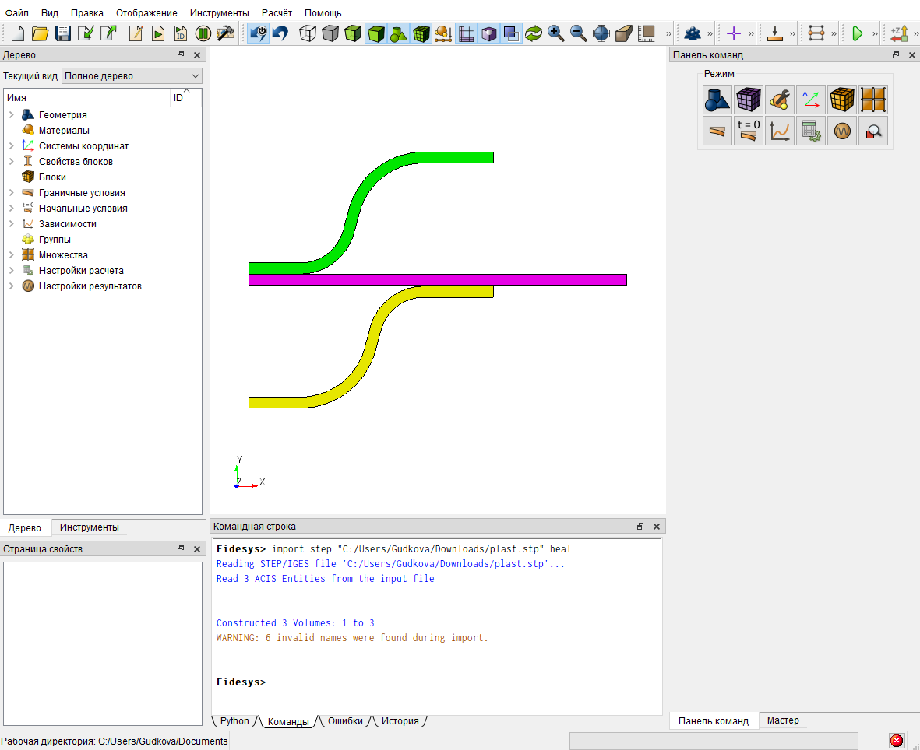920x750 pixels.
Task: Zoom out using minus magnifier
Action: pos(579,33)
